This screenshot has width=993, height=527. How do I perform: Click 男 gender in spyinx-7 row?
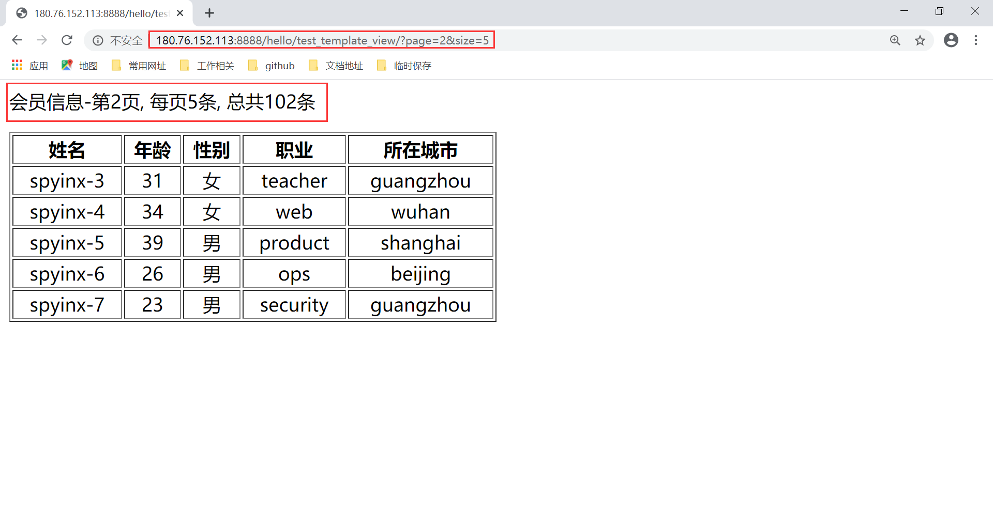pos(212,305)
